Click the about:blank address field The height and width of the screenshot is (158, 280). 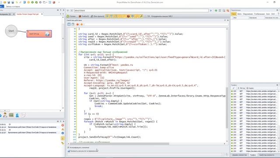tap(141, 11)
